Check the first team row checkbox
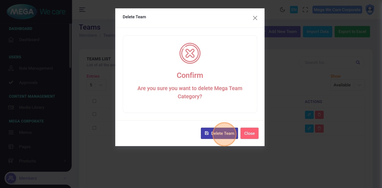 click(x=94, y=114)
